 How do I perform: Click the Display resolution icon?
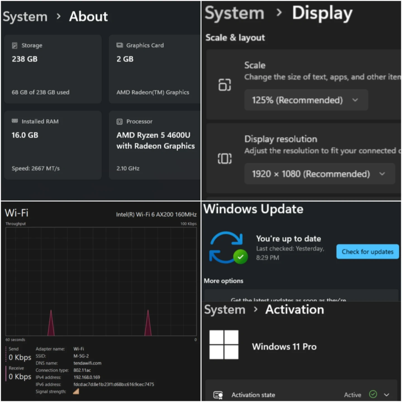(x=224, y=159)
